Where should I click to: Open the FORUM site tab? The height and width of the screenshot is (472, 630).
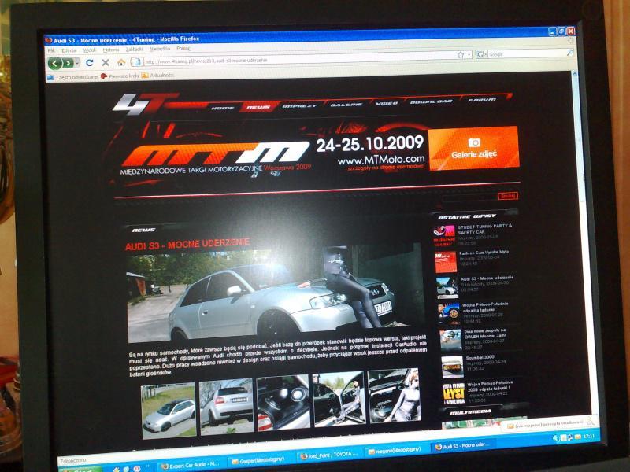click(482, 100)
